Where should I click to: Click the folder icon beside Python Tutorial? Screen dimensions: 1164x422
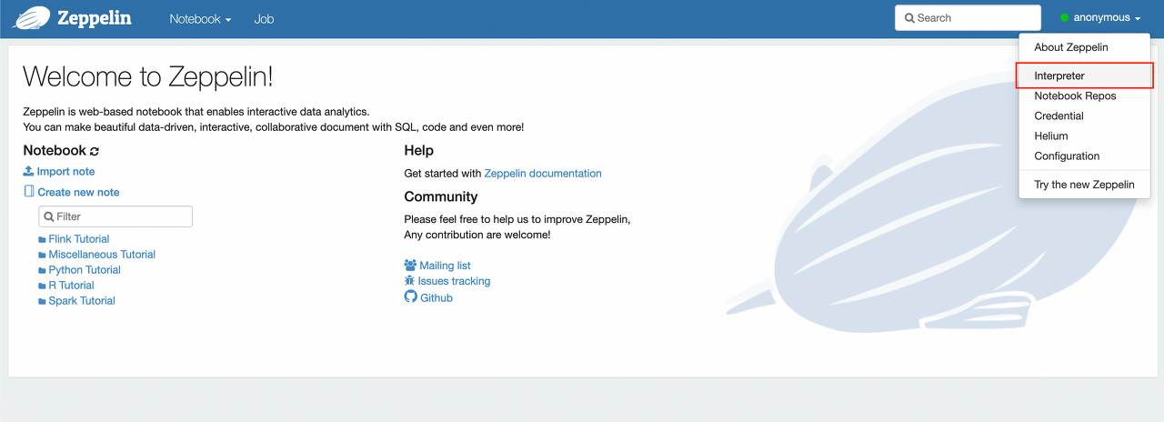[42, 270]
